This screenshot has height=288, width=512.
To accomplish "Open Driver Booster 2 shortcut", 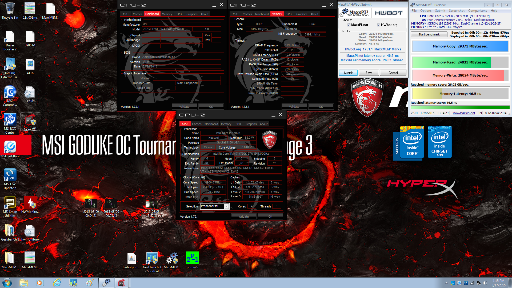I will pyautogui.click(x=10, y=41).
